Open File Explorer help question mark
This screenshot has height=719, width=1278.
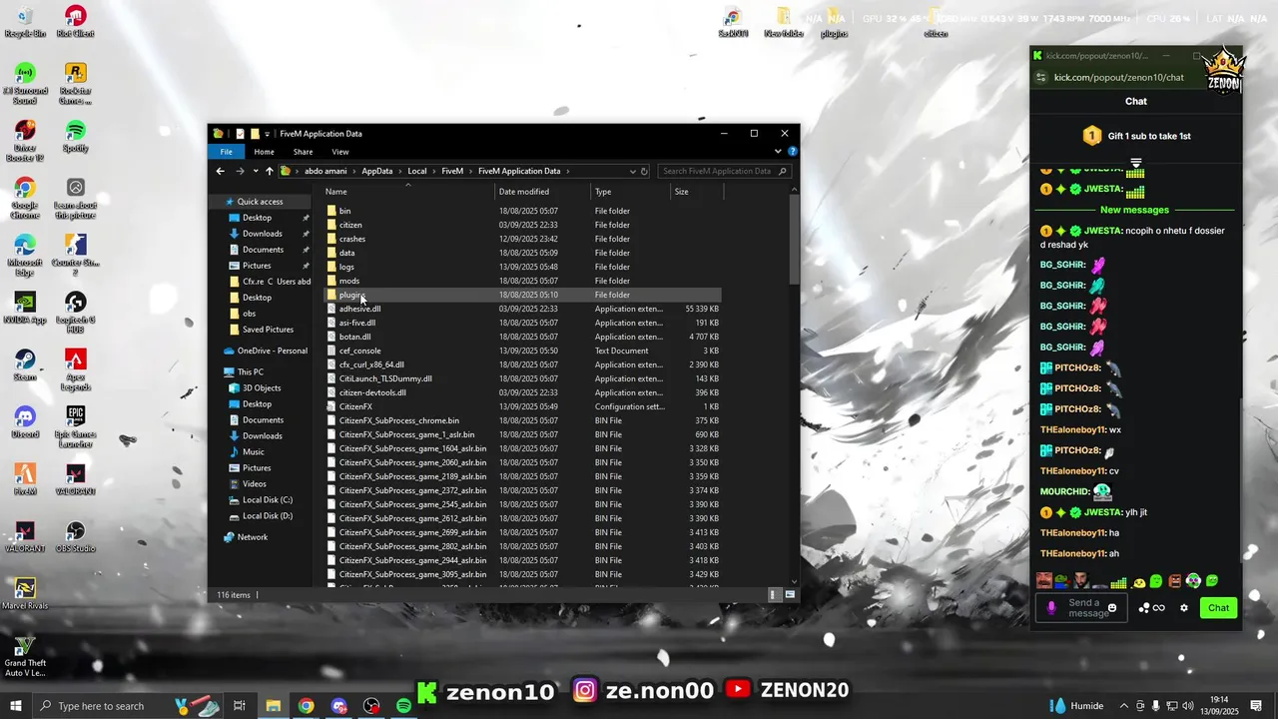tap(793, 152)
